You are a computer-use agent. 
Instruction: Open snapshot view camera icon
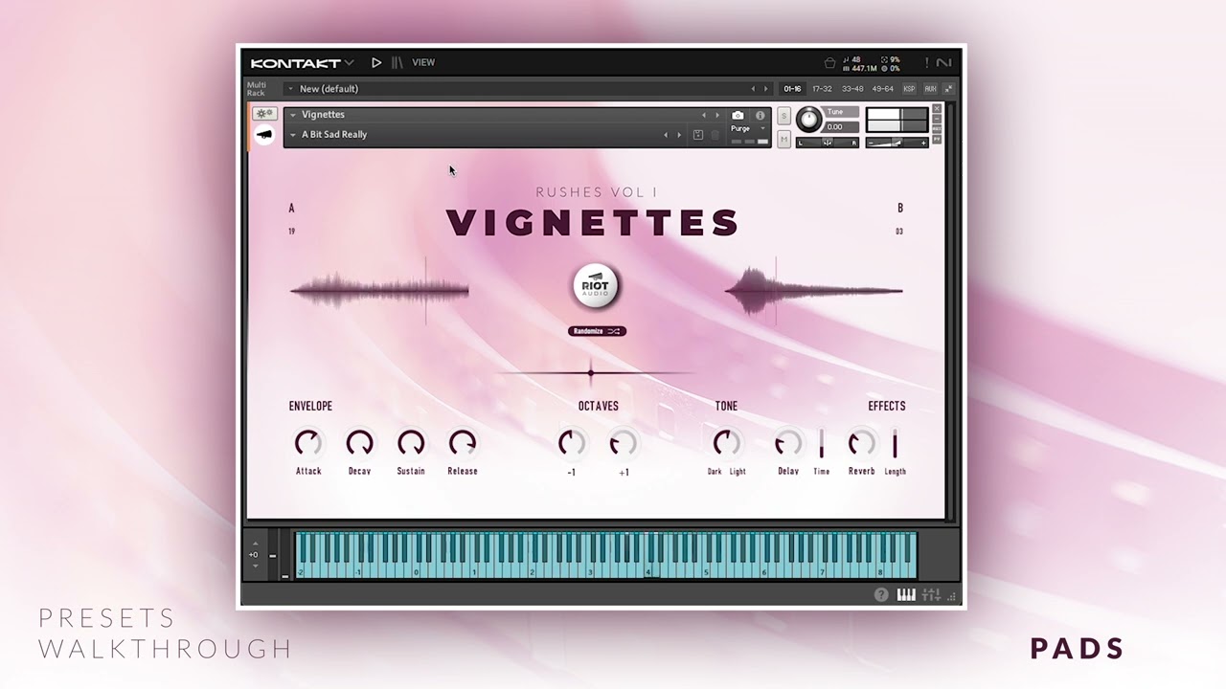[738, 115]
